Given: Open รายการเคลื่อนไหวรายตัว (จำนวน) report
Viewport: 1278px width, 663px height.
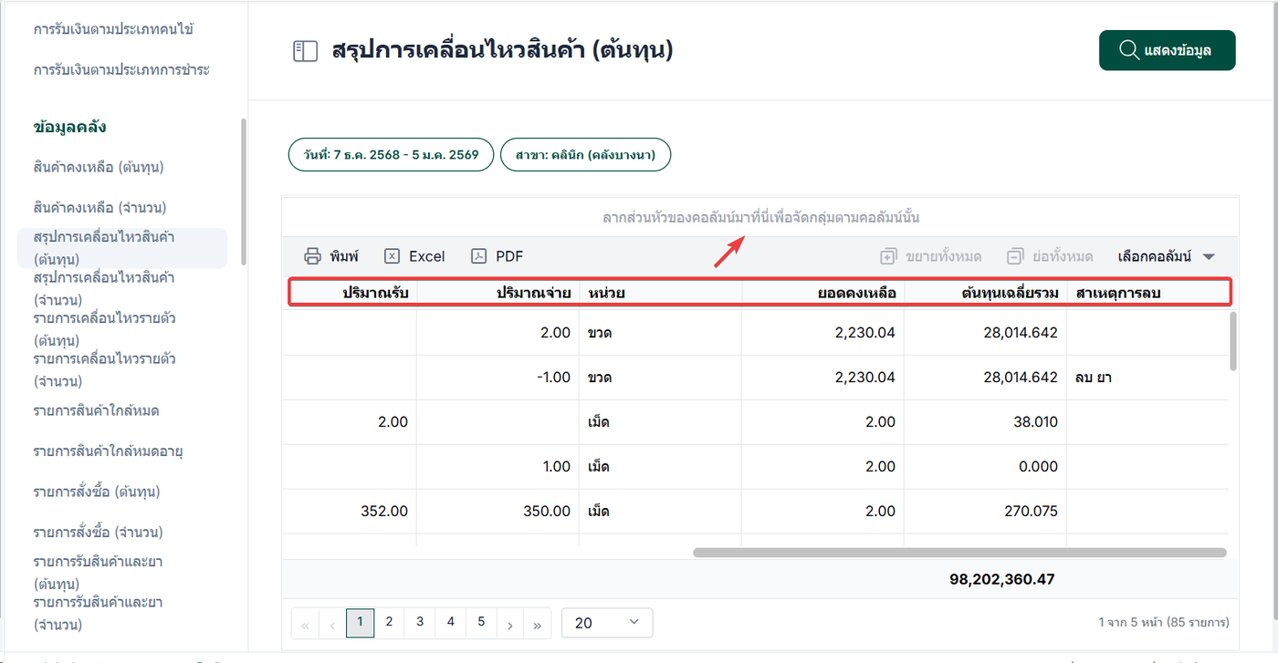Looking at the screenshot, I should 105,369.
